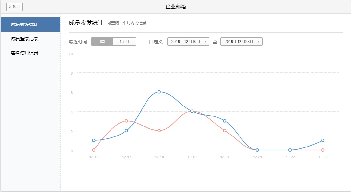This screenshot has height=192, width=351.
Task: Click the red data point on 12-17
Action: 126,121
